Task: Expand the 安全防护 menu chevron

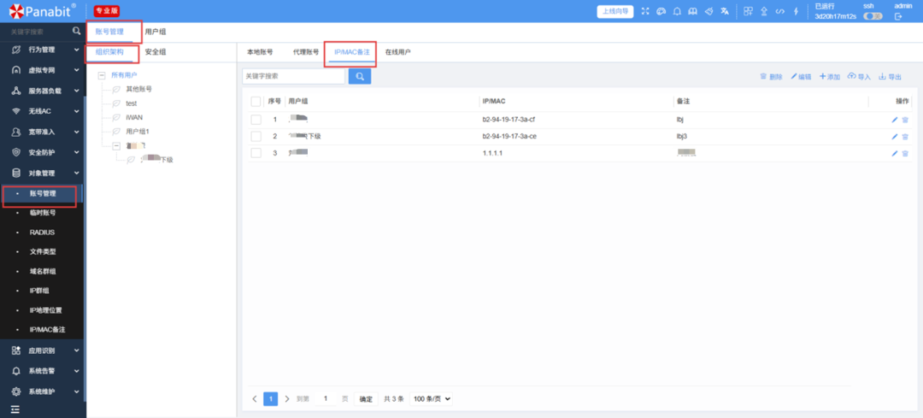Action: tap(77, 152)
